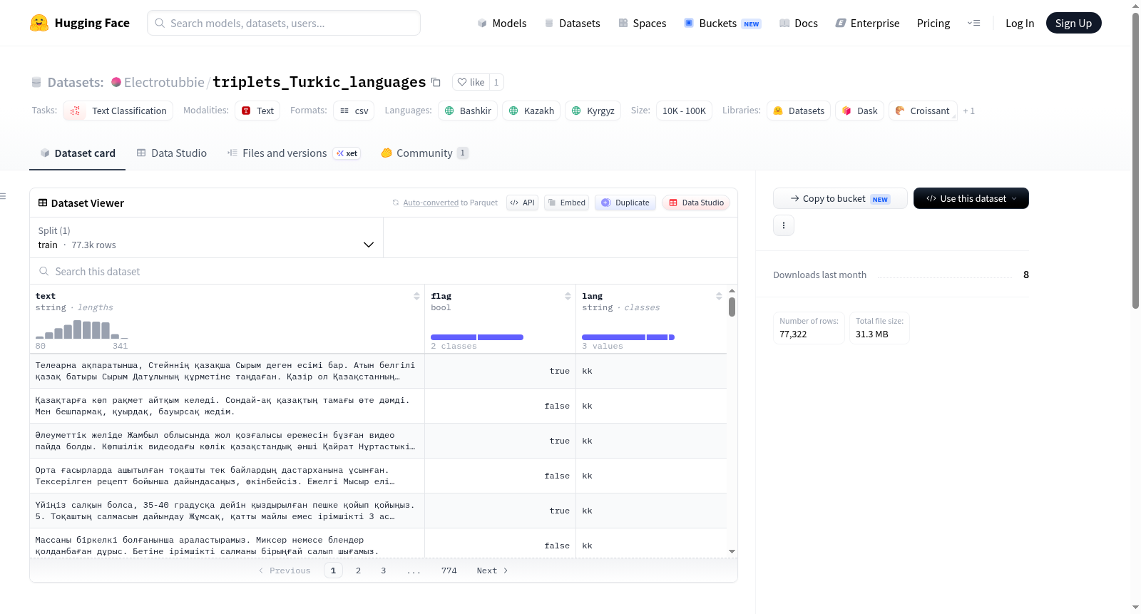Go to Next page of rows

pyautogui.click(x=492, y=570)
